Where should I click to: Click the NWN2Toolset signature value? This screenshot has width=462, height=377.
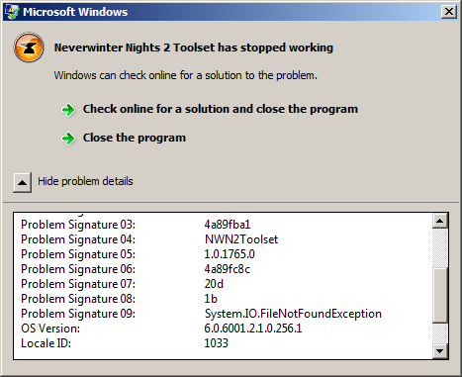[x=241, y=239]
